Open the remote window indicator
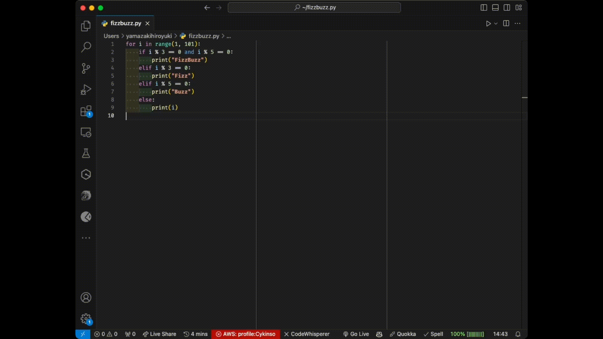The height and width of the screenshot is (339, 603). 83,334
